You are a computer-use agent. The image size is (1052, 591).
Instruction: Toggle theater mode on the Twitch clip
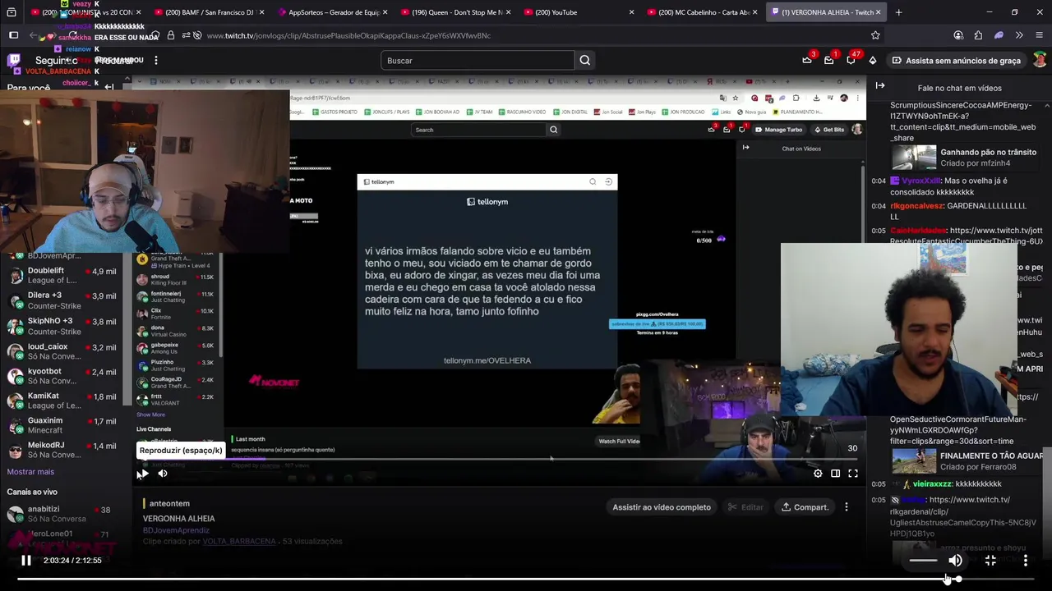[x=835, y=474]
